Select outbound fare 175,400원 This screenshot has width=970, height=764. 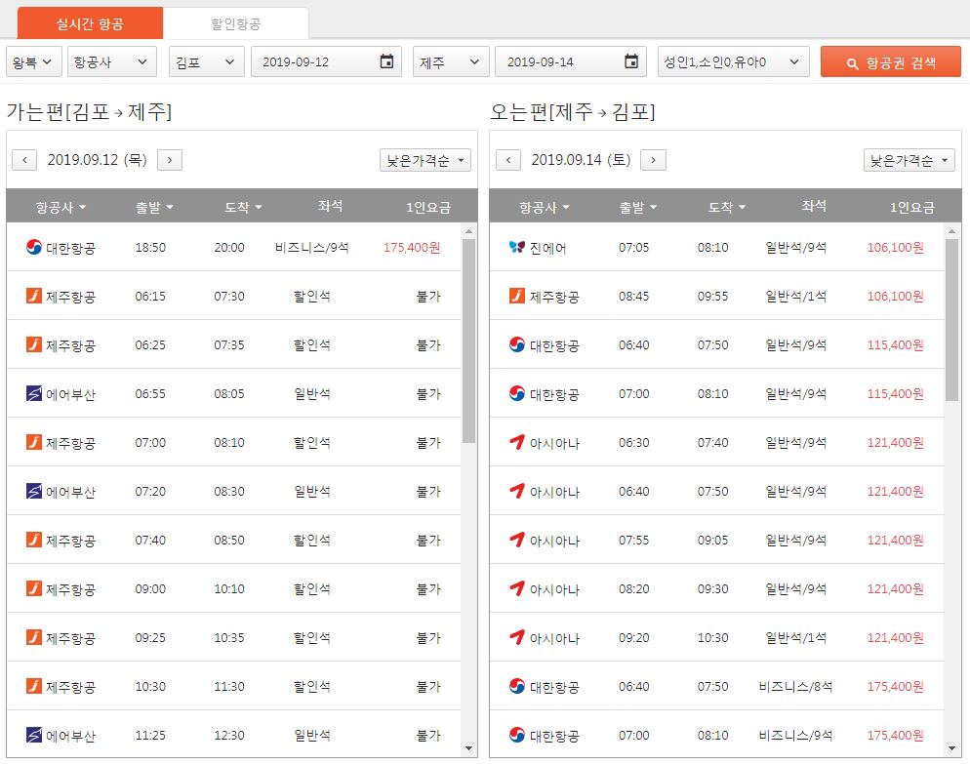(x=412, y=248)
